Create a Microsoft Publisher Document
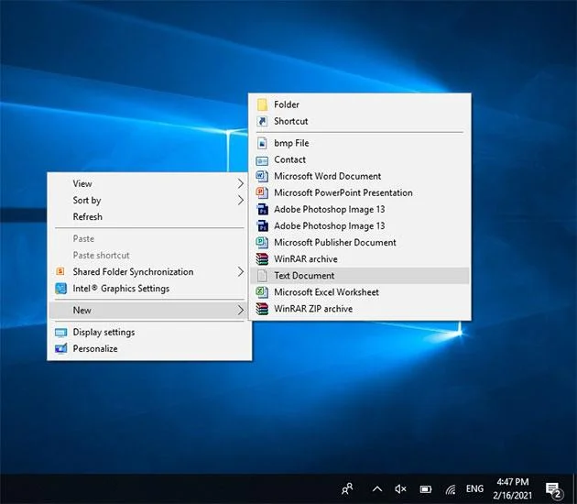The height and width of the screenshot is (504, 577). click(360, 242)
